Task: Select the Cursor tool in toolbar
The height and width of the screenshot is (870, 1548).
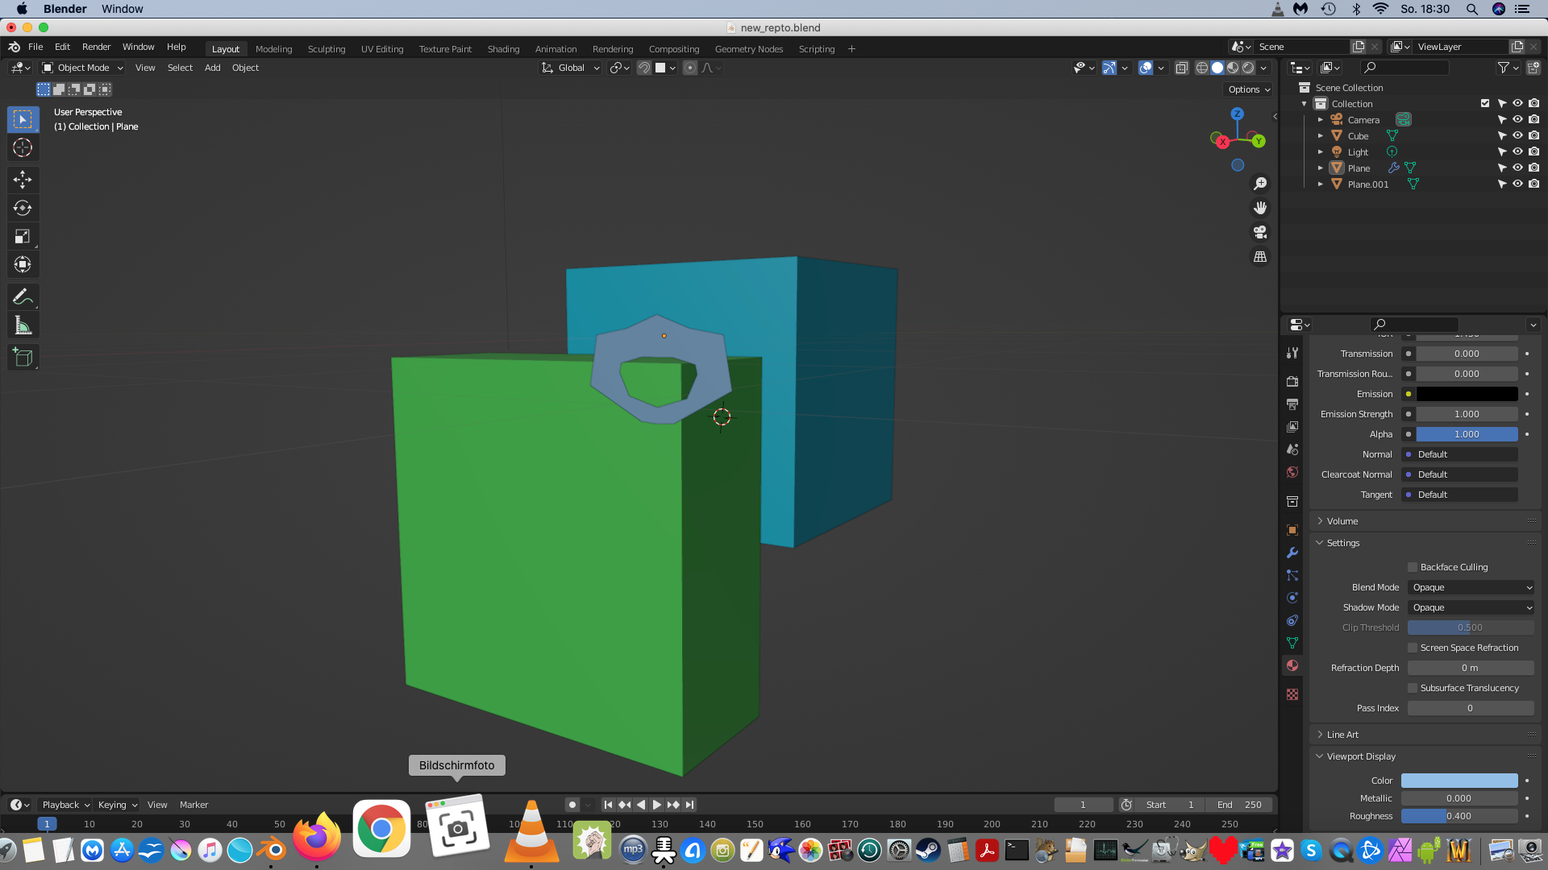Action: coord(23,147)
